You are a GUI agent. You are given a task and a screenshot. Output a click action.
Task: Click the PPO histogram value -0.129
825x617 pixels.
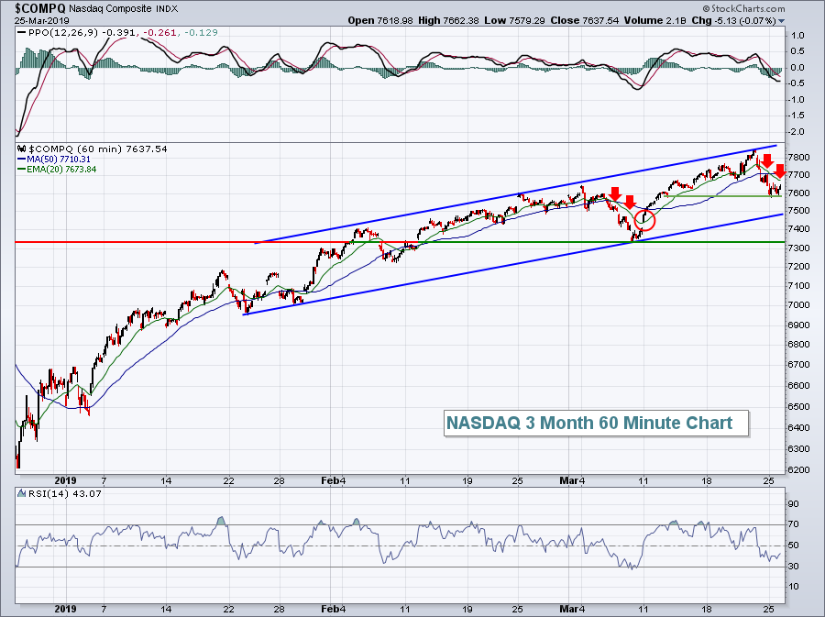tap(200, 33)
